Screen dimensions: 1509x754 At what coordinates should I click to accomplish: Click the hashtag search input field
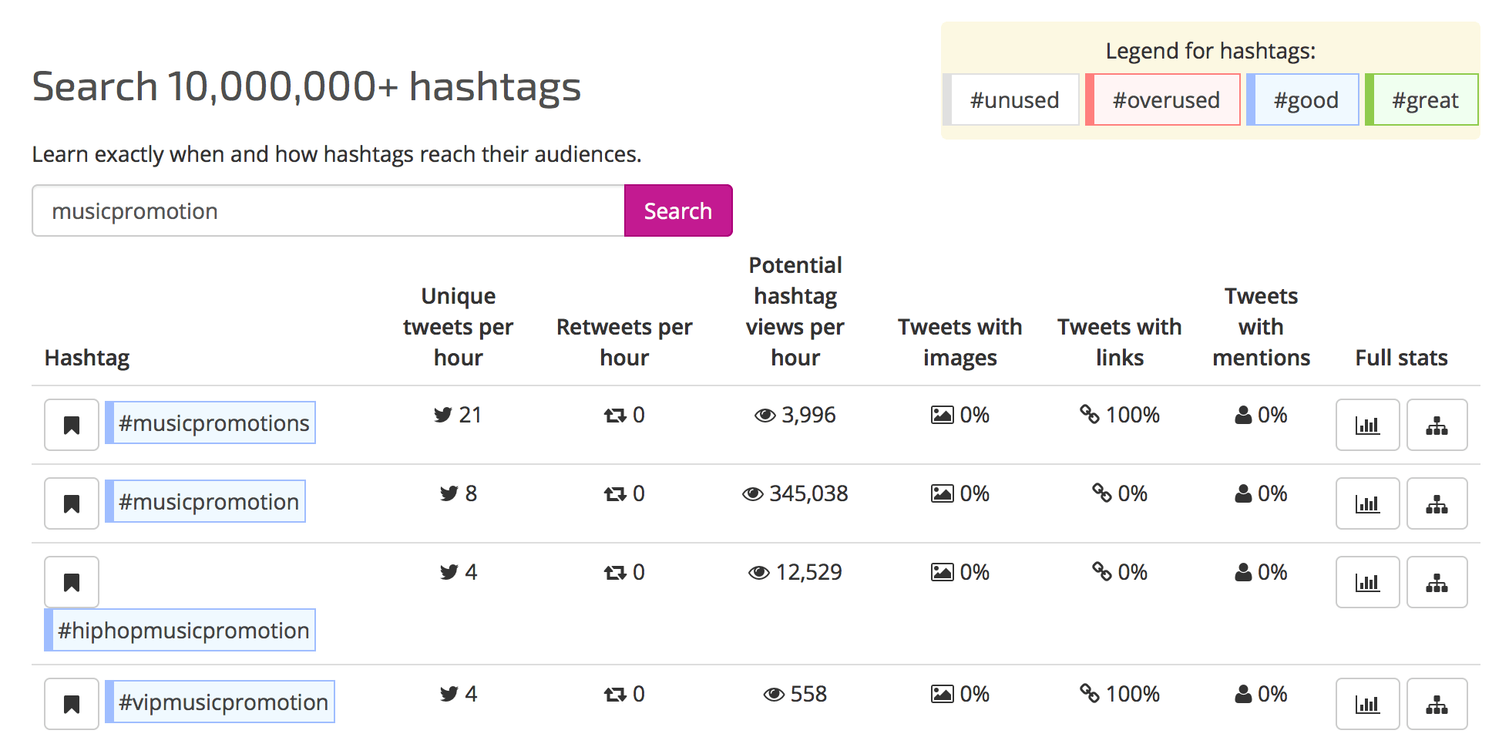pos(328,210)
